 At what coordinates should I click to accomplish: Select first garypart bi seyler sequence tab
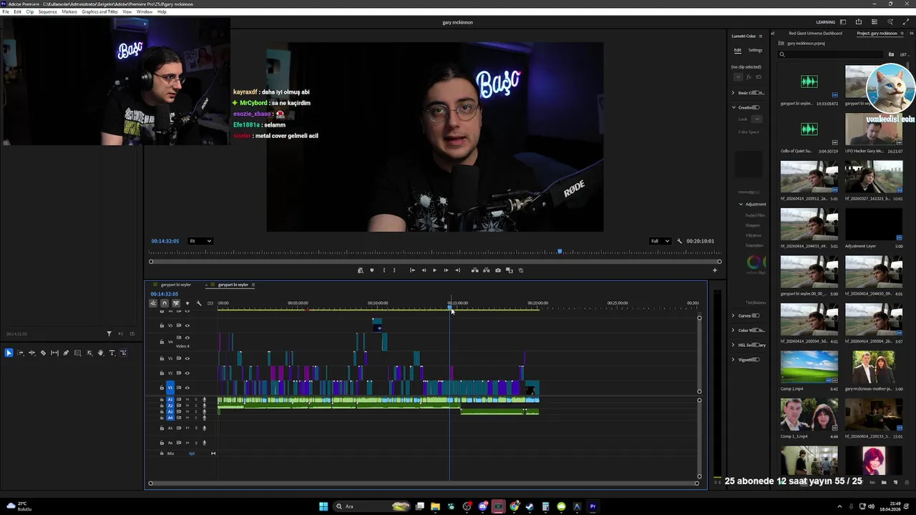(175, 285)
